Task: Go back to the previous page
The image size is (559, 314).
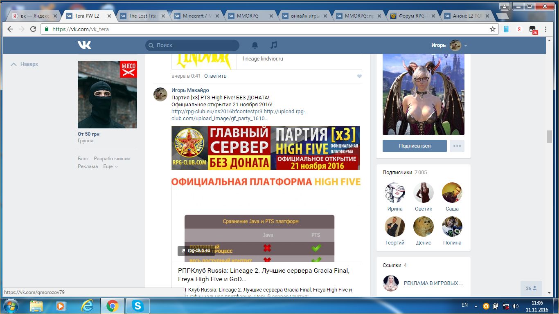Action: (10, 29)
